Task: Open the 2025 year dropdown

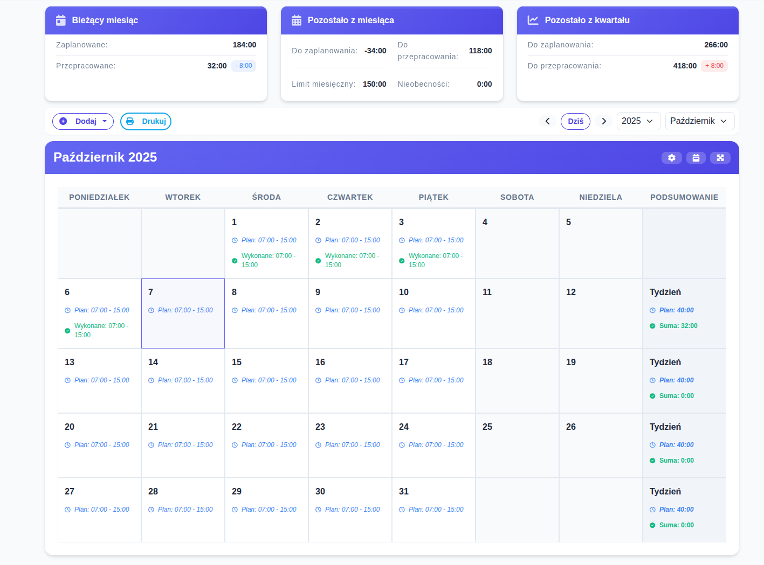Action: pos(637,121)
